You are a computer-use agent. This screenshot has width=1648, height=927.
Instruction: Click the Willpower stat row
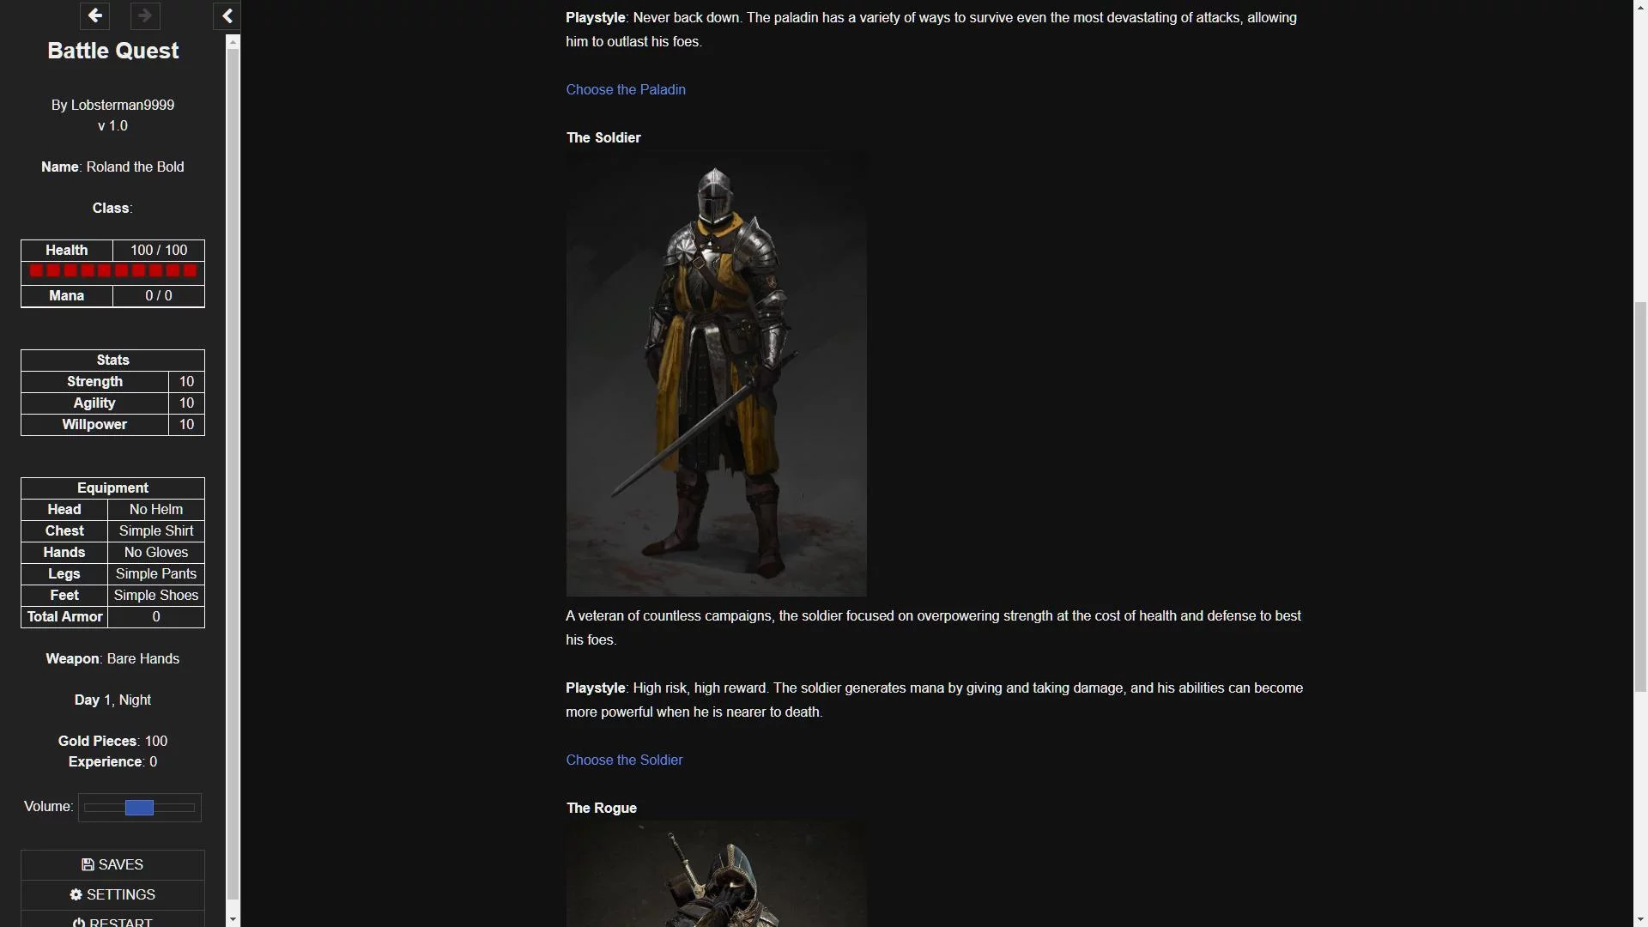(112, 424)
